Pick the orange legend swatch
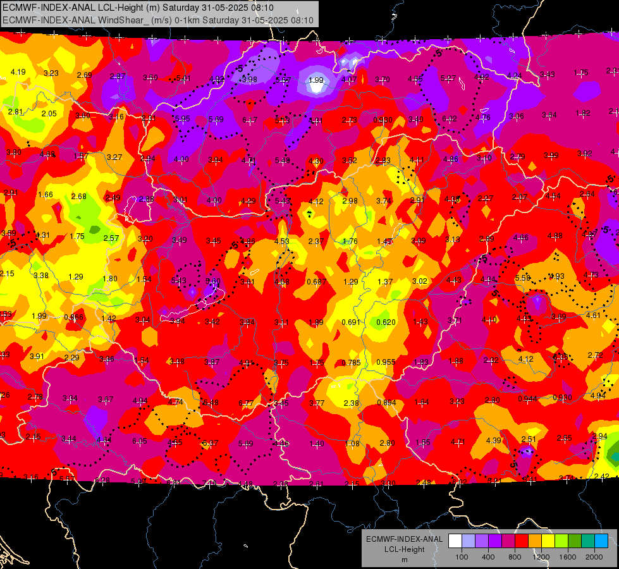619x569 pixels. [x=535, y=541]
